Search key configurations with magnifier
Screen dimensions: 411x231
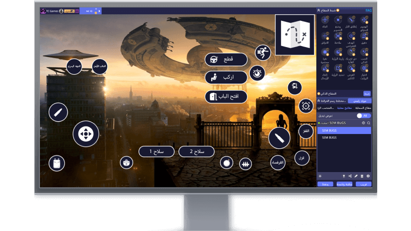(369, 123)
